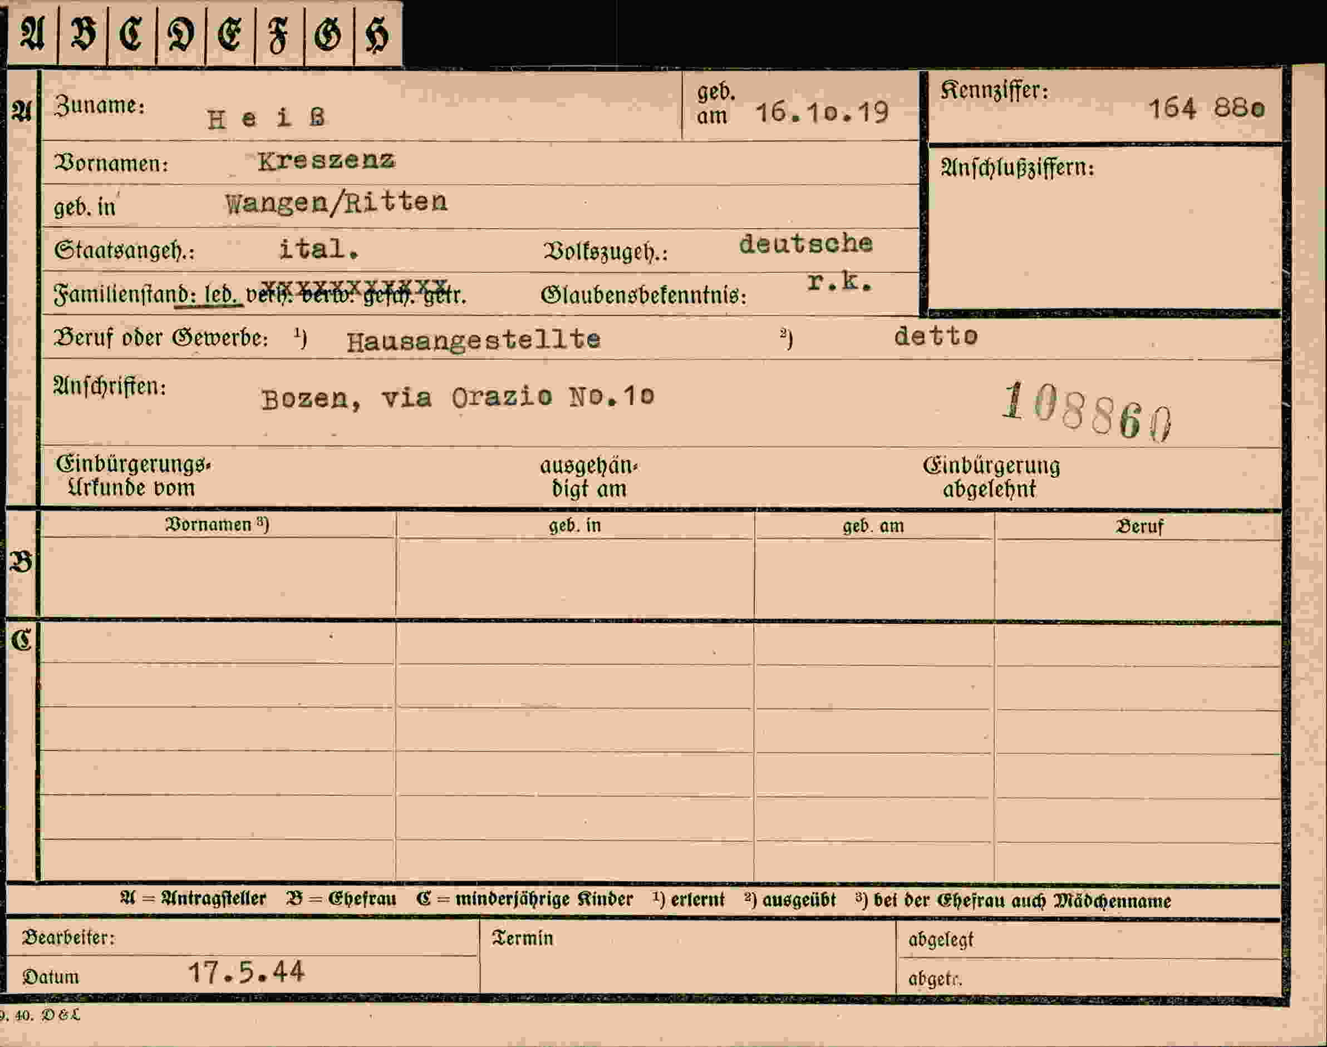The height and width of the screenshot is (1047, 1327).
Task: Click the 'abgelegt' label
Action: (x=941, y=940)
